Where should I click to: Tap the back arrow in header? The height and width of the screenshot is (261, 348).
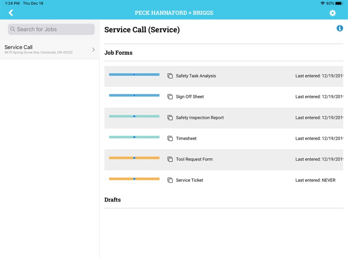(x=11, y=13)
